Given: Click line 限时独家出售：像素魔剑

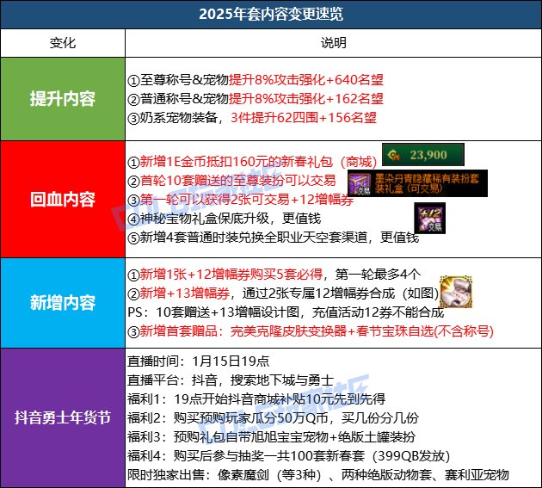Looking at the screenshot, I should click(318, 475).
